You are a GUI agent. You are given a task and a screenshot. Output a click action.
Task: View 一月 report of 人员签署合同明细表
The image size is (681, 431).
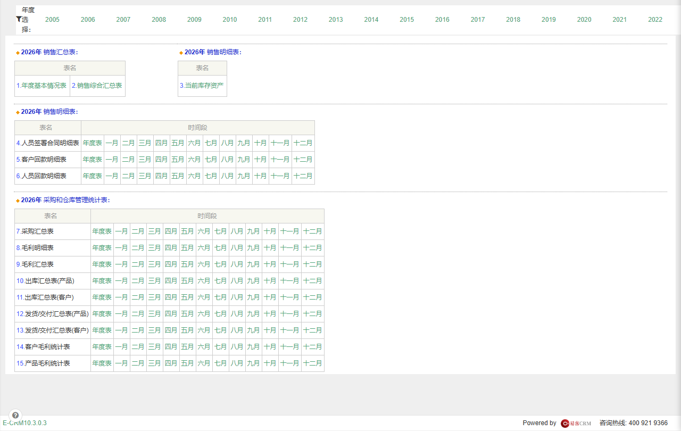click(112, 143)
